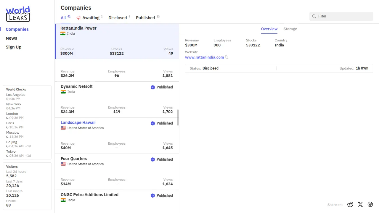Share on Reddit
The image size is (379, 213).
click(350, 204)
